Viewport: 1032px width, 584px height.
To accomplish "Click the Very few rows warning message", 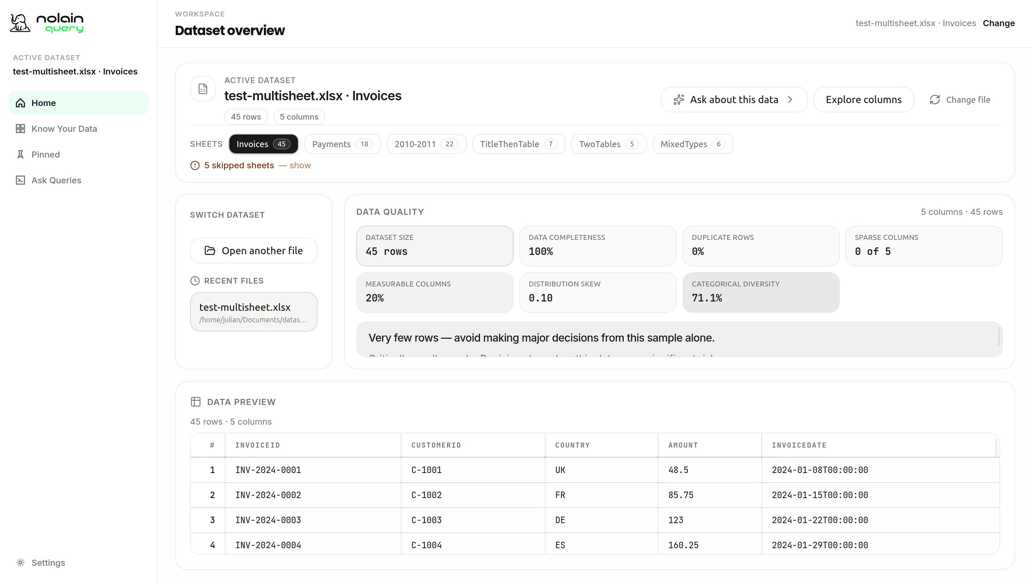I will [x=542, y=338].
